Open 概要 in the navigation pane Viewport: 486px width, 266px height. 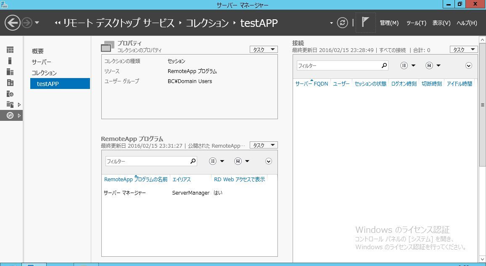tap(37, 51)
